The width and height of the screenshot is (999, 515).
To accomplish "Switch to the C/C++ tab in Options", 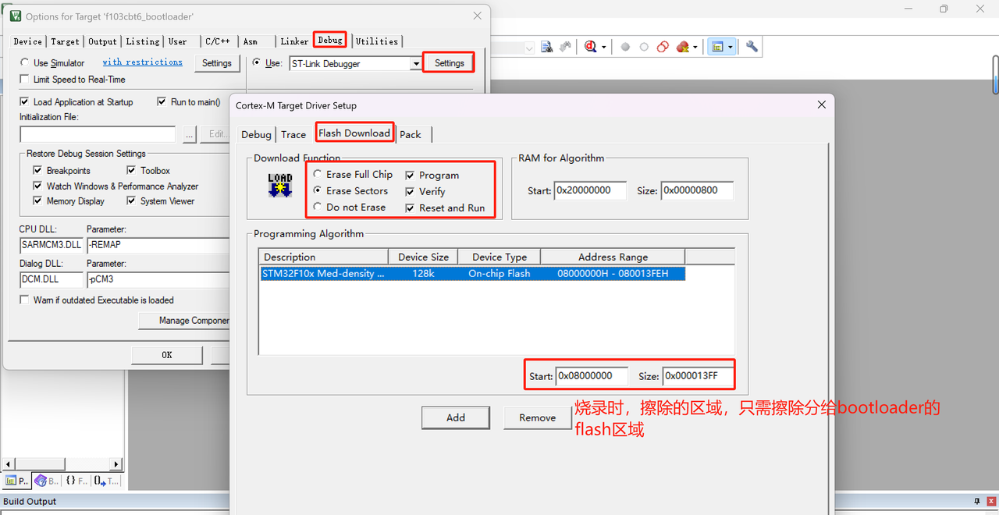I will click(x=218, y=41).
